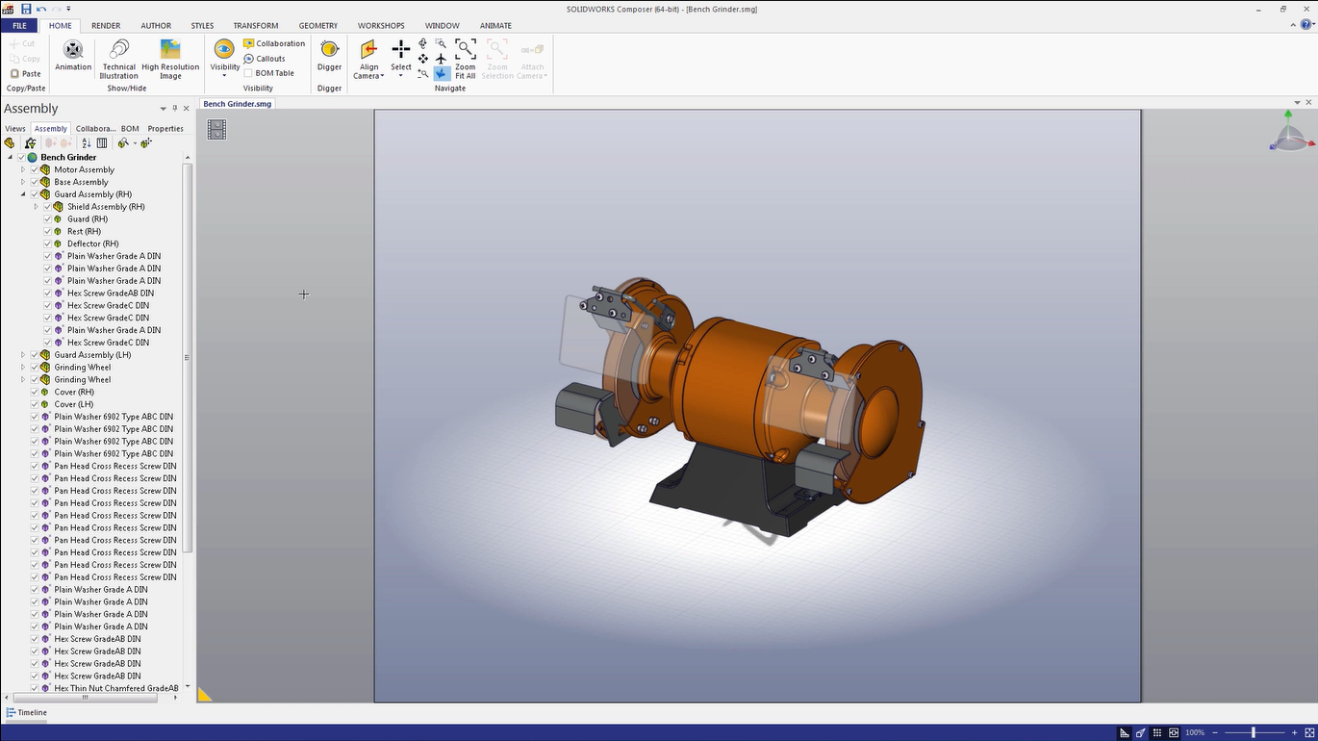Viewport: 1318px width, 741px height.
Task: Click the Animation icon in the ribbon
Action: 73,49
